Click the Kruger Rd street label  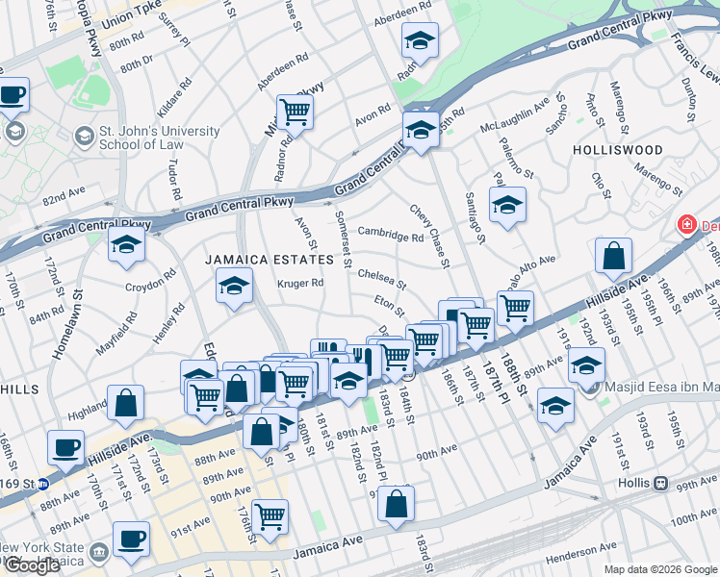300,284
